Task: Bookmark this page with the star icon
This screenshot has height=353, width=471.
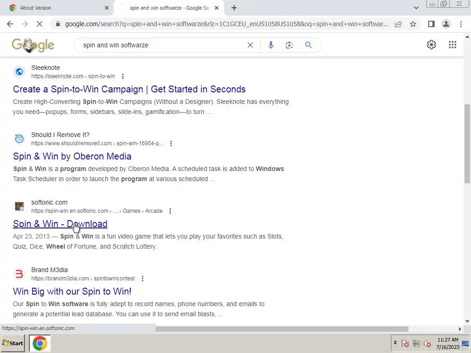Action: 413,24
